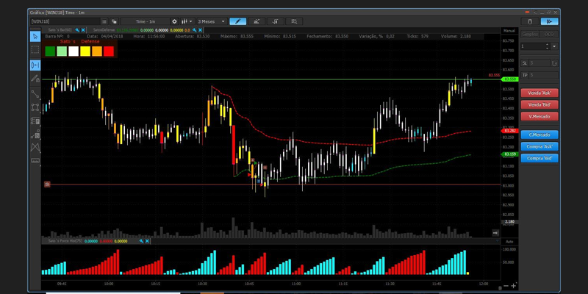Click the order flag on red horizontal line
This screenshot has height=294, width=588.
[x=47, y=184]
